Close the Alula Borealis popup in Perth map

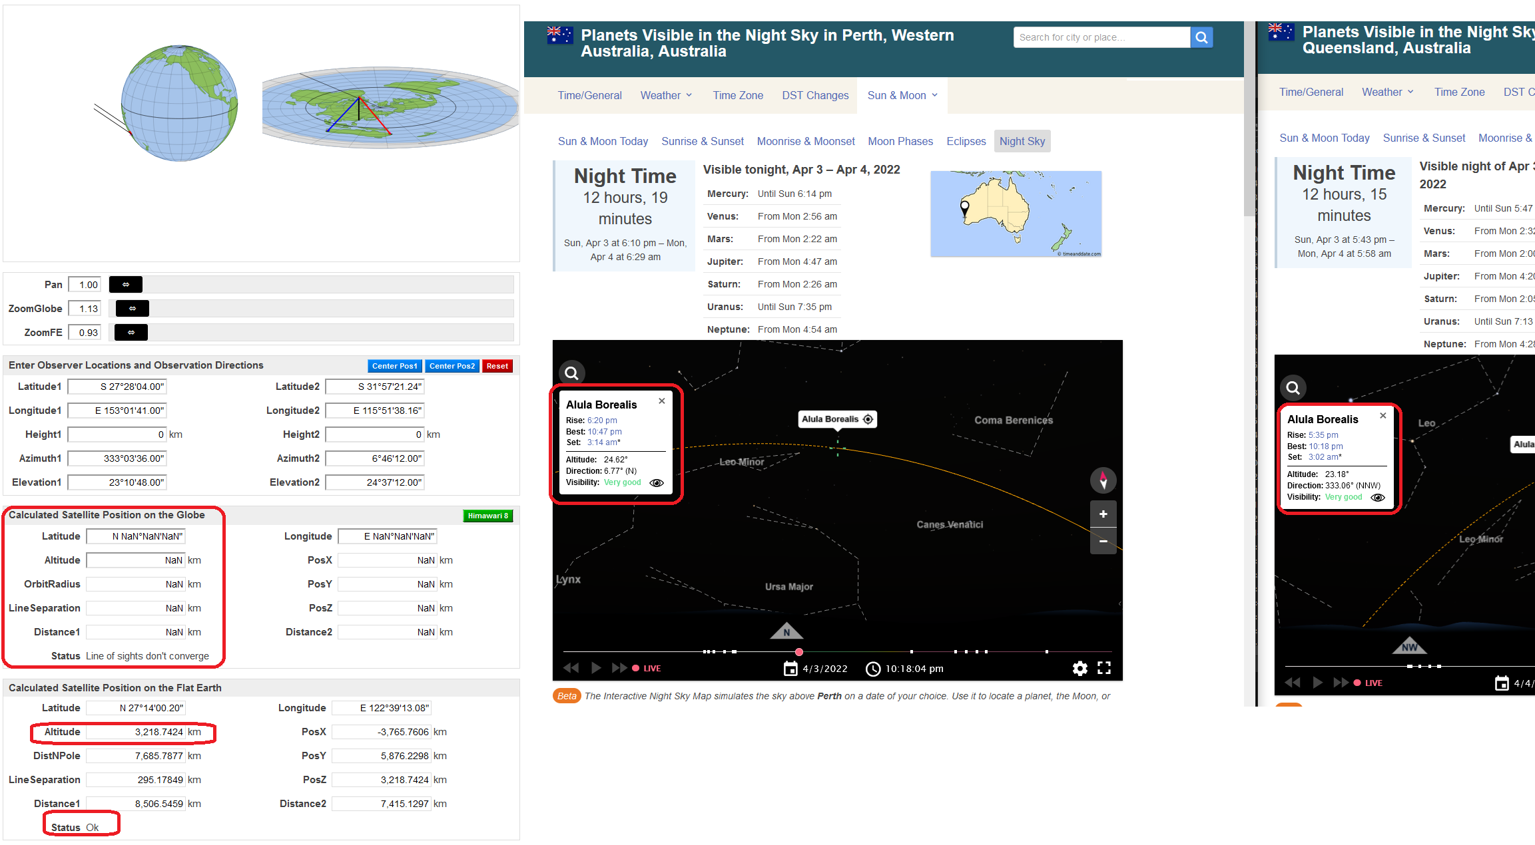pos(661,401)
